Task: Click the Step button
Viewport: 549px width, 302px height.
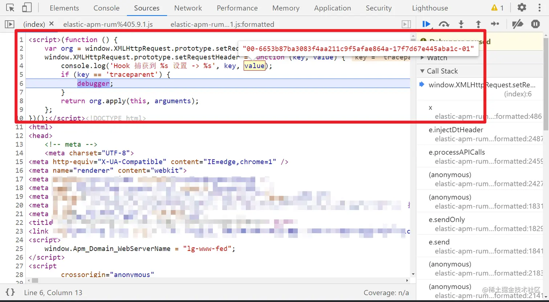Action: click(495, 24)
